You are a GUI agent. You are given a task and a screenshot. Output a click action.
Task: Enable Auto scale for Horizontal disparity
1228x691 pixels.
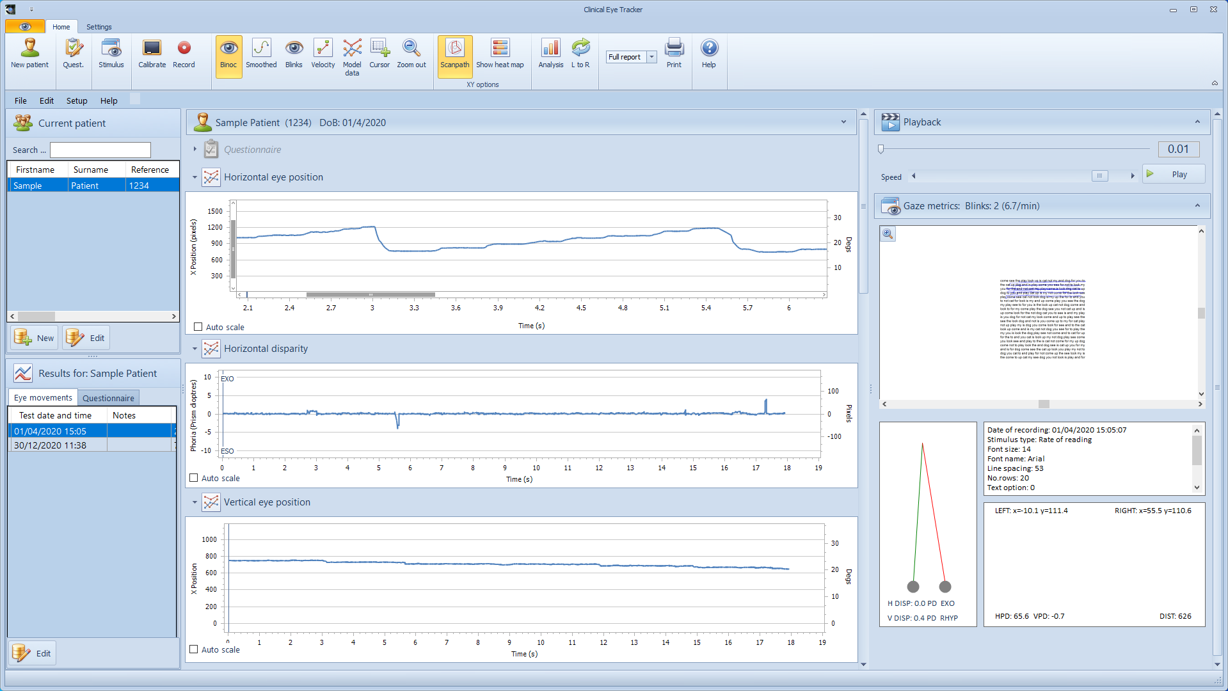pos(194,478)
